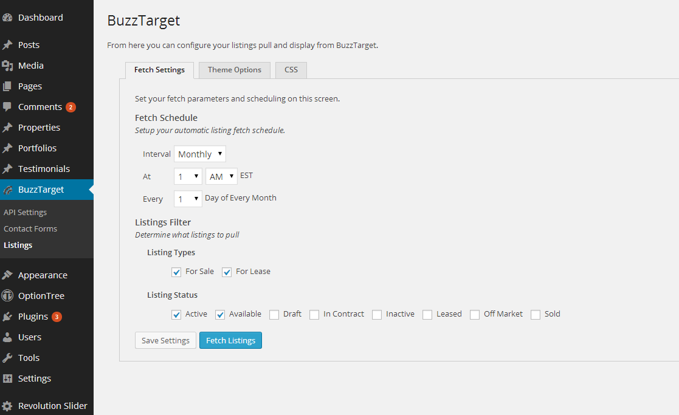
Task: Click the Portfolios pin icon
Action: 7,148
